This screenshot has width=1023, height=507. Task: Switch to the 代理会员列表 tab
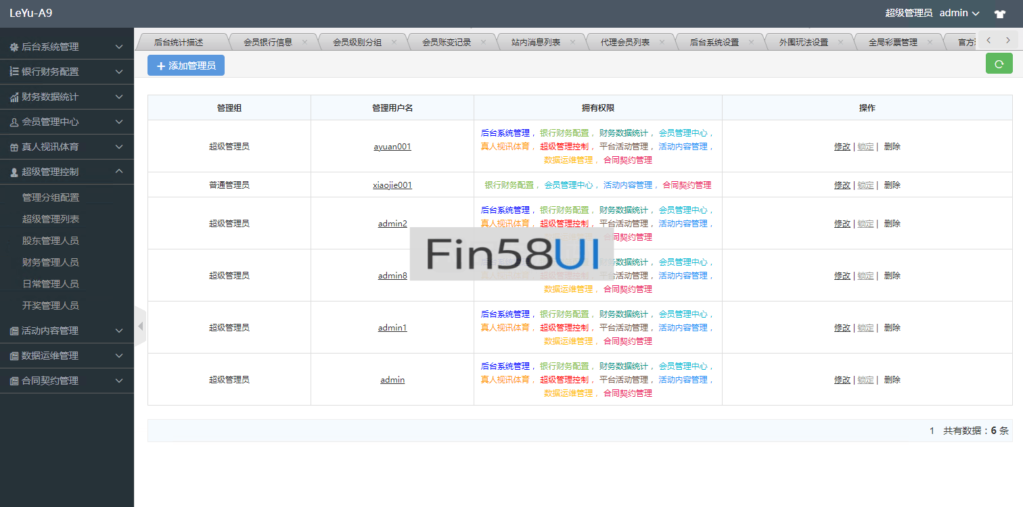(624, 42)
